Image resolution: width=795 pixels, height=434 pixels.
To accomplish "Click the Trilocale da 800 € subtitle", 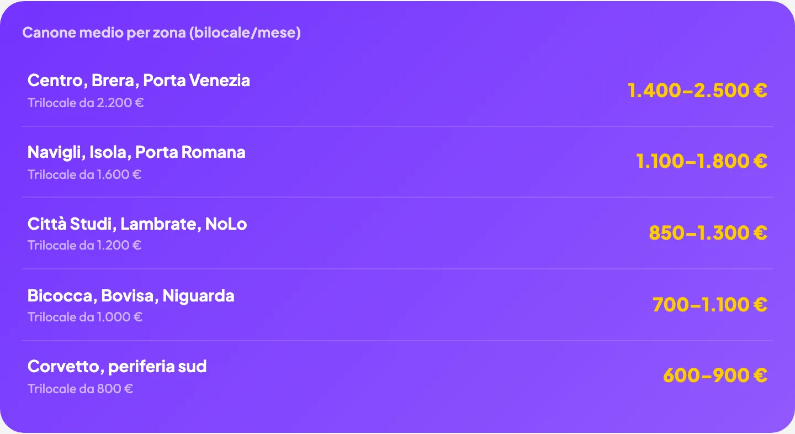I will coord(80,389).
